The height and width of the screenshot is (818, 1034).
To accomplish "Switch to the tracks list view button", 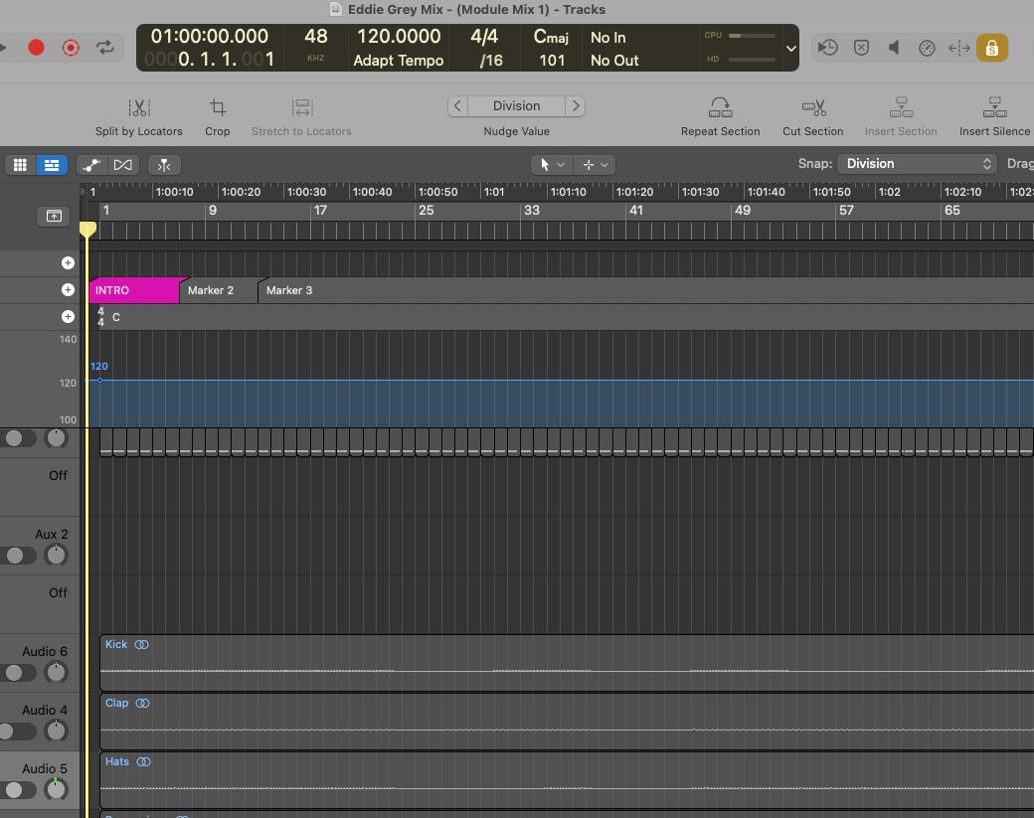I will click(x=52, y=165).
